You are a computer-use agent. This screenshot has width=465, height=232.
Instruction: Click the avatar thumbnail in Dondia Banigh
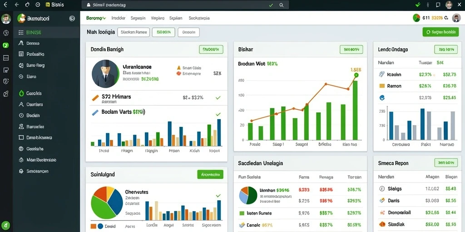tap(105, 74)
